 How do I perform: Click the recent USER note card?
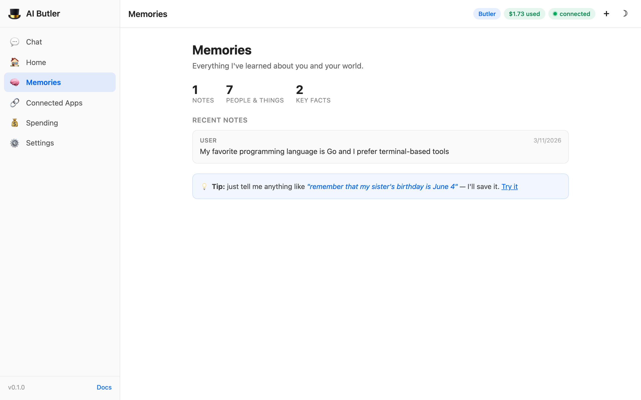[380, 146]
